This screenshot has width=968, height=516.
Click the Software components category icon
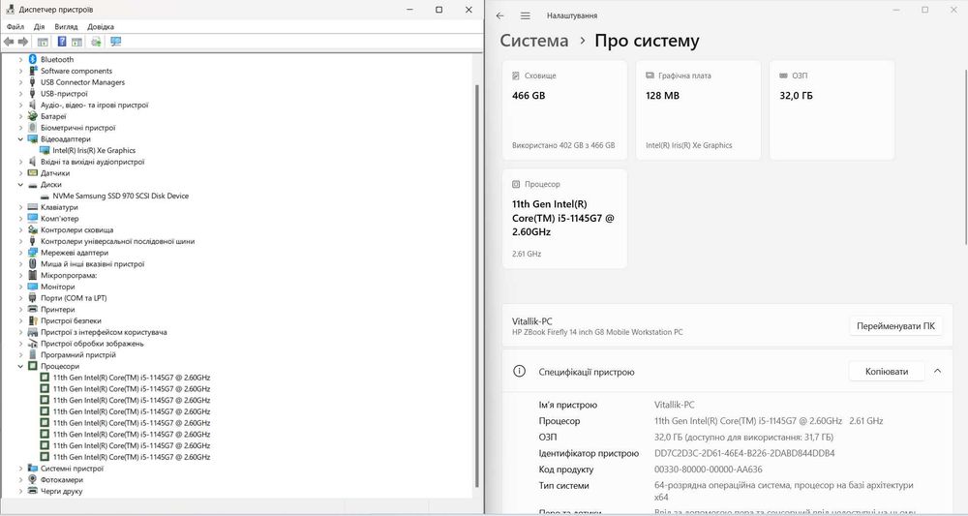point(33,71)
